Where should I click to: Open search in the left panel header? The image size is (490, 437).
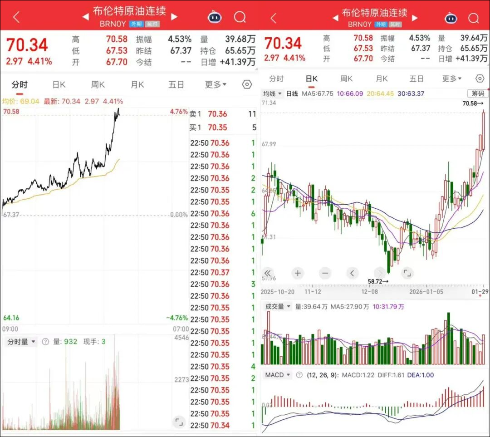(240, 17)
